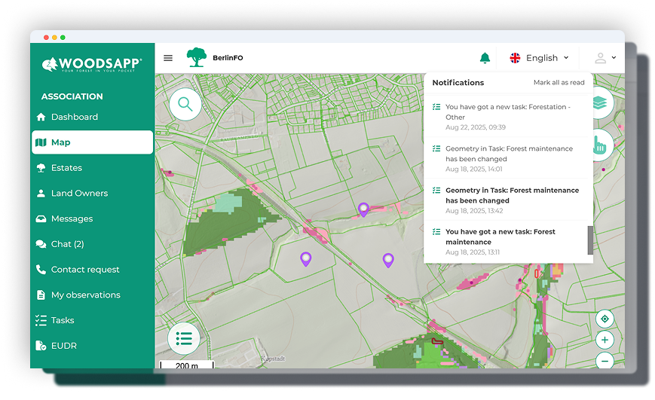Image resolution: width=655 pixels, height=400 pixels.
Task: Open the user profile dropdown
Action: click(x=604, y=58)
